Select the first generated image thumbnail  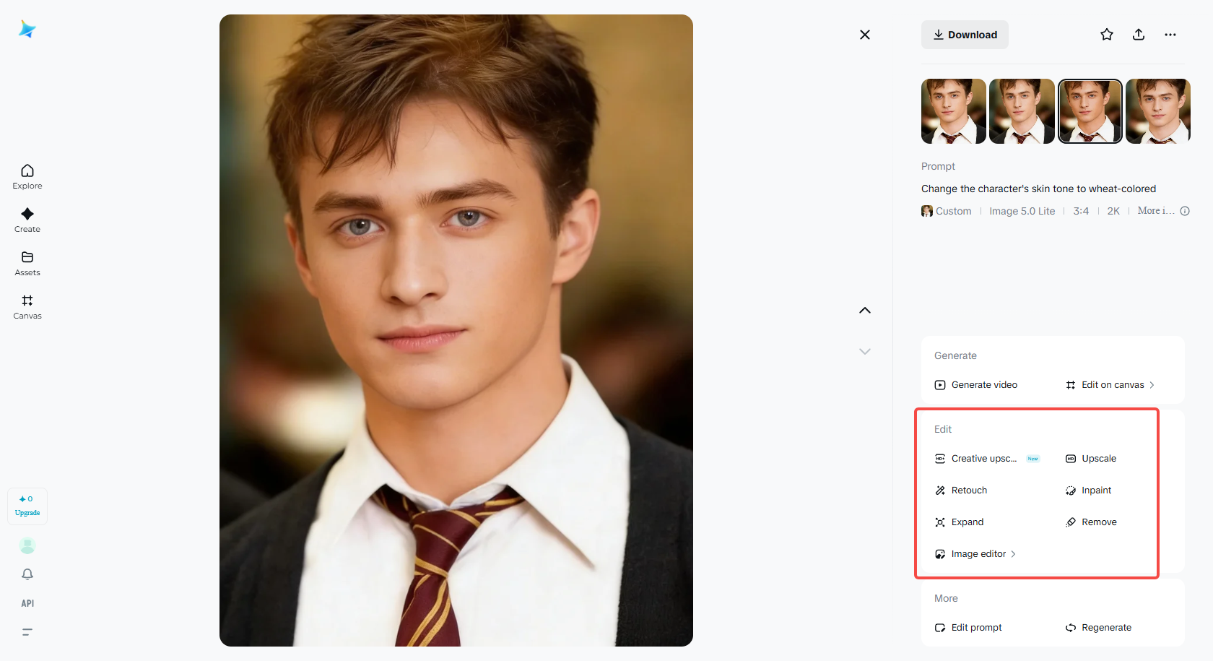[x=954, y=111]
